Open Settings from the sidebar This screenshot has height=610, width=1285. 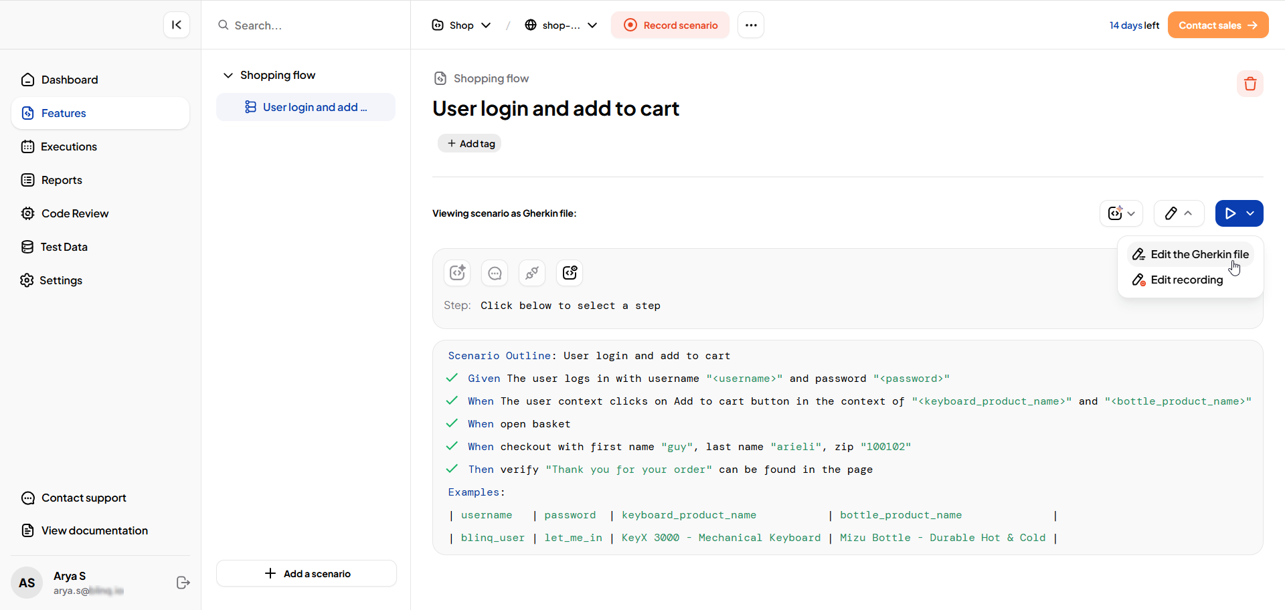(x=100, y=280)
